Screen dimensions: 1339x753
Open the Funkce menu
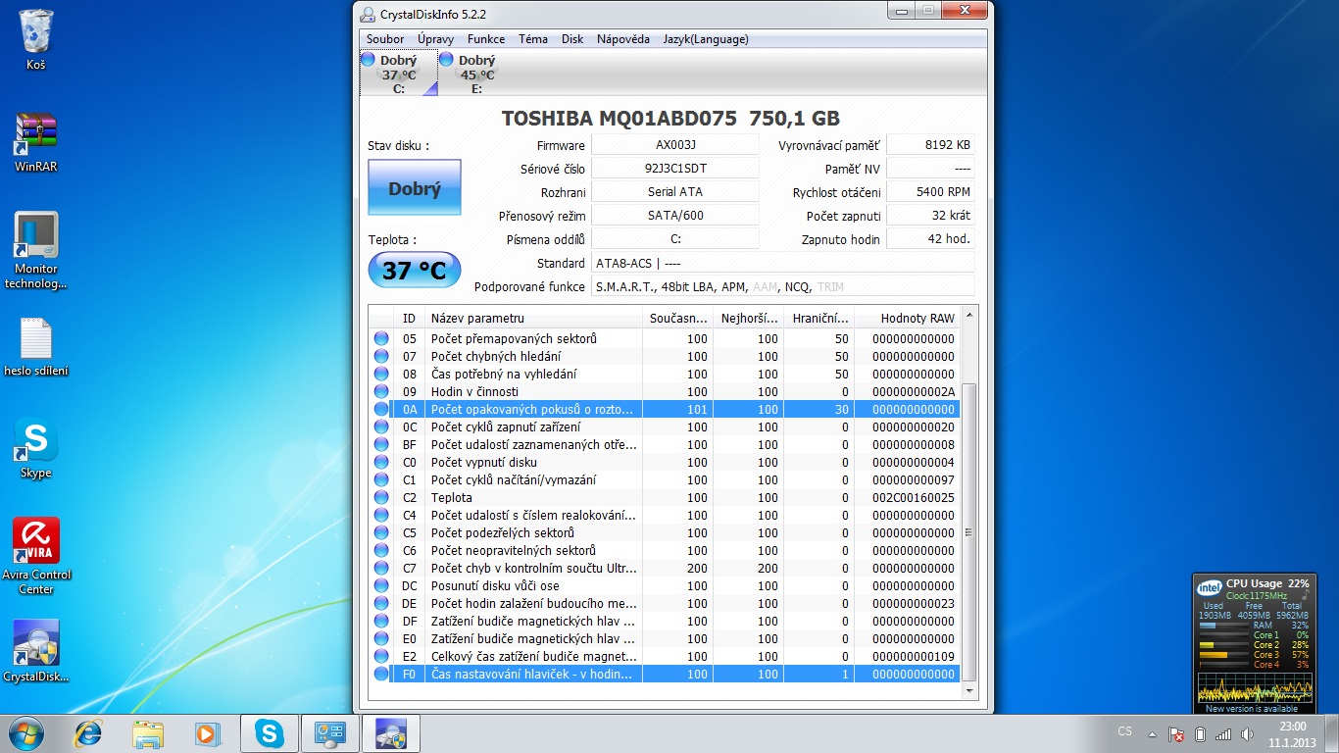(x=486, y=39)
